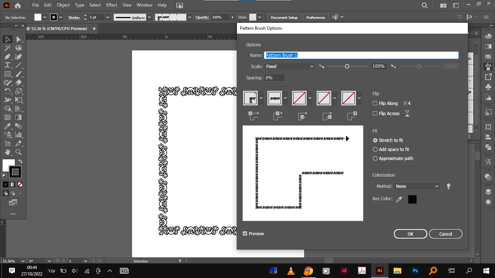Open the Effect menu
This screenshot has width=495, height=278.
click(112, 5)
